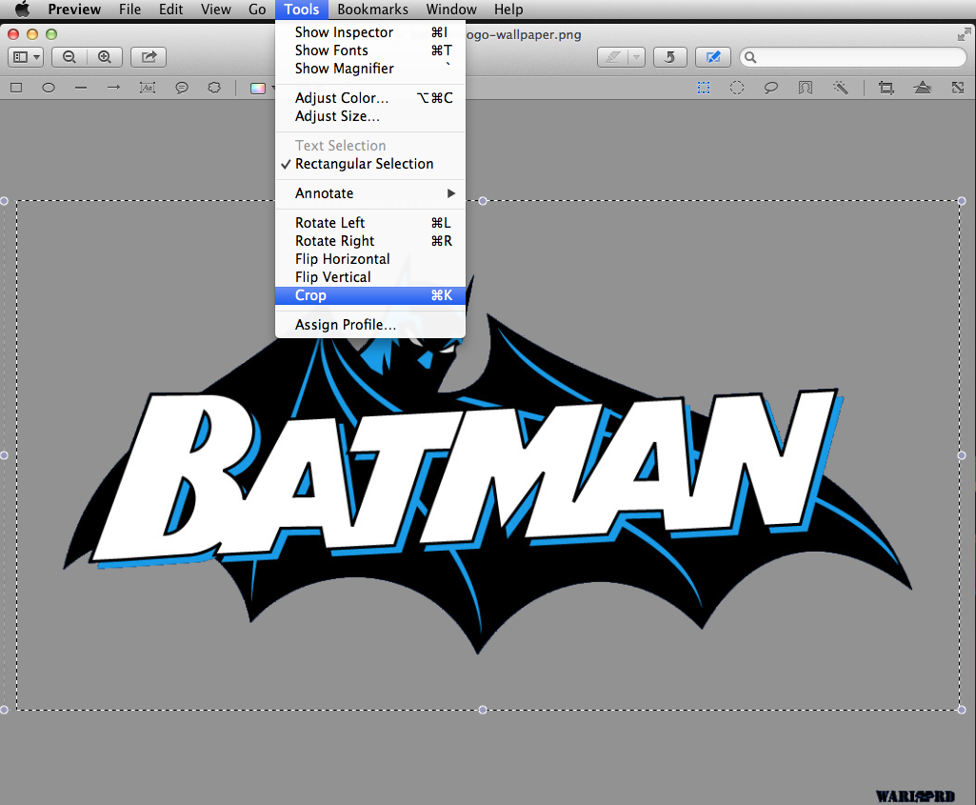
Task: Select the lasso selection tool
Action: (x=771, y=88)
